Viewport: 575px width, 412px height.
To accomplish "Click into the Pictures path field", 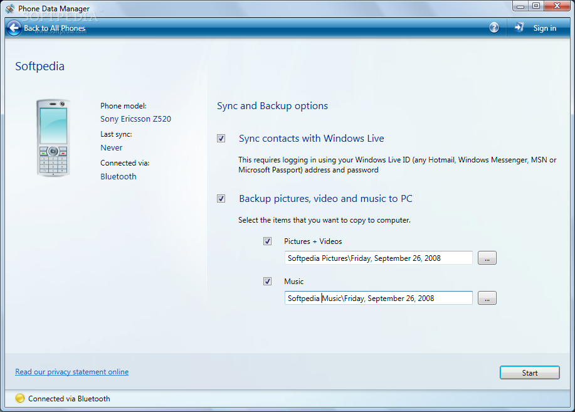I will pos(379,258).
